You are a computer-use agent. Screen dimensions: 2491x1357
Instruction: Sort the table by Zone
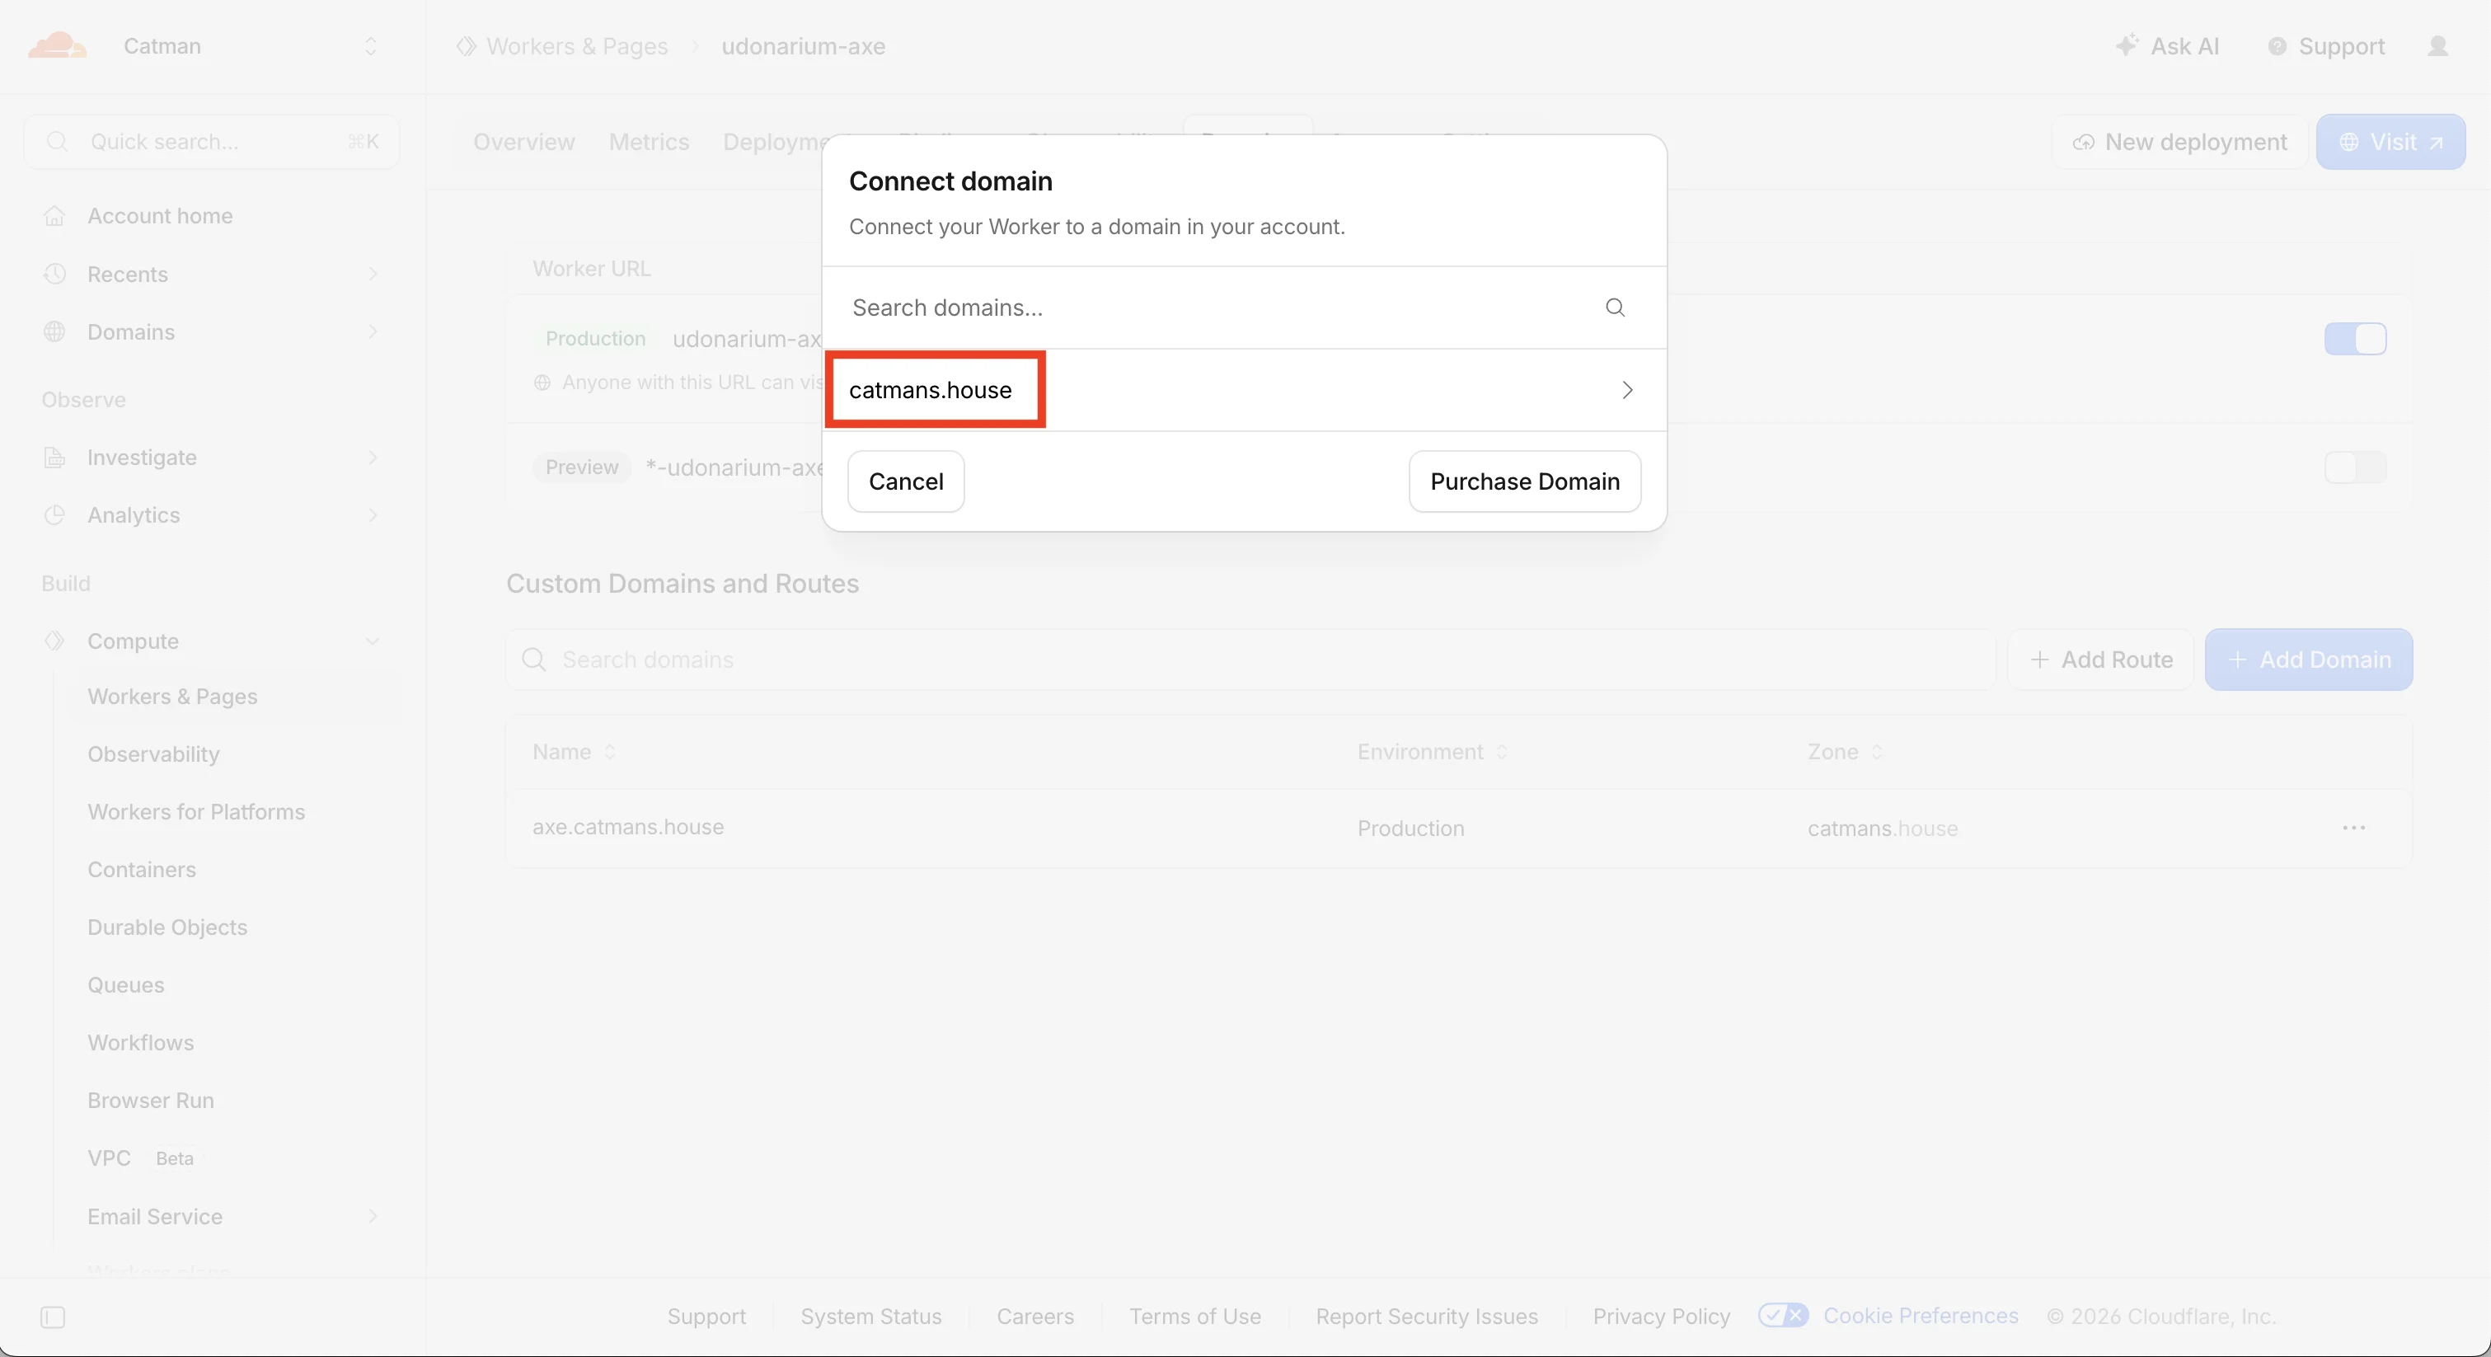click(1845, 752)
